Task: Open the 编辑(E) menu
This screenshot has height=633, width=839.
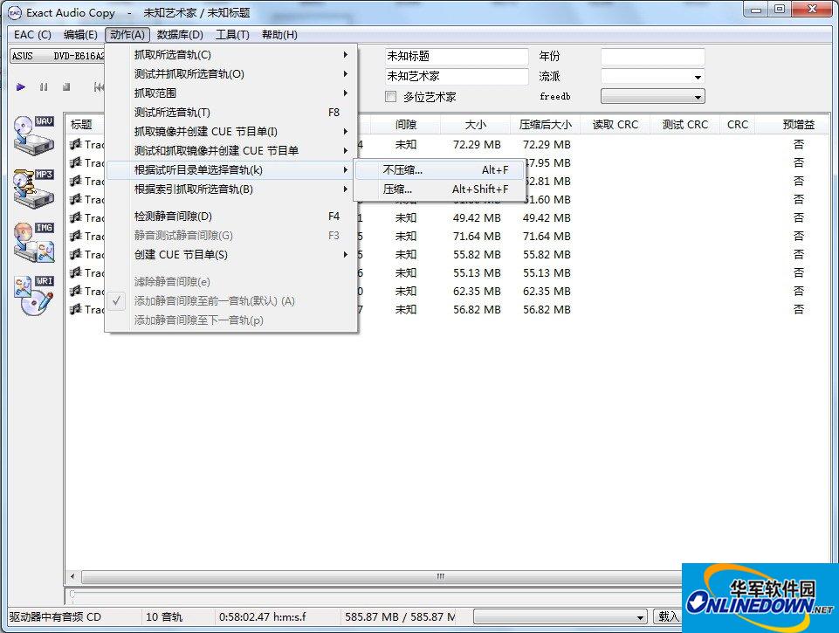Action: coord(80,35)
